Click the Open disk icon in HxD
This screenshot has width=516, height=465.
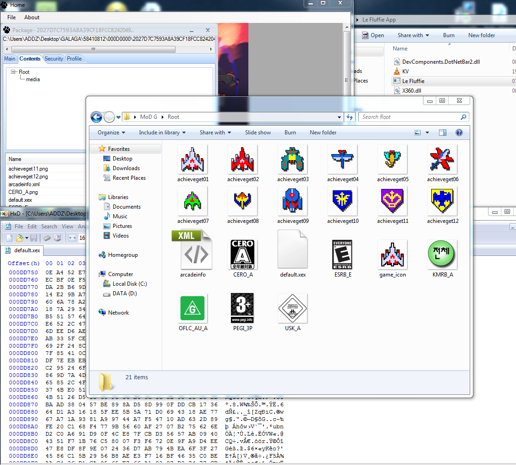pos(57,238)
